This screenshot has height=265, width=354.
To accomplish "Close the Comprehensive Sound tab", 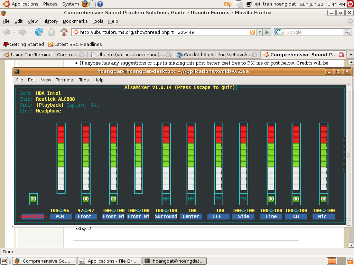I will [x=341, y=55].
